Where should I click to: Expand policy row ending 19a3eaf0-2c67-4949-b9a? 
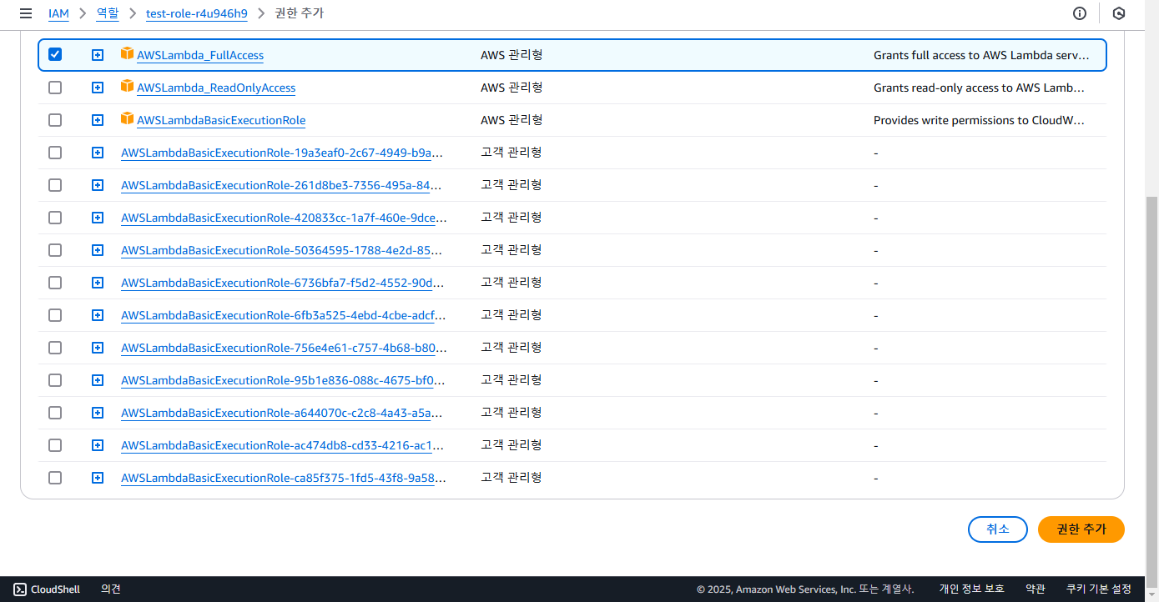tap(98, 153)
